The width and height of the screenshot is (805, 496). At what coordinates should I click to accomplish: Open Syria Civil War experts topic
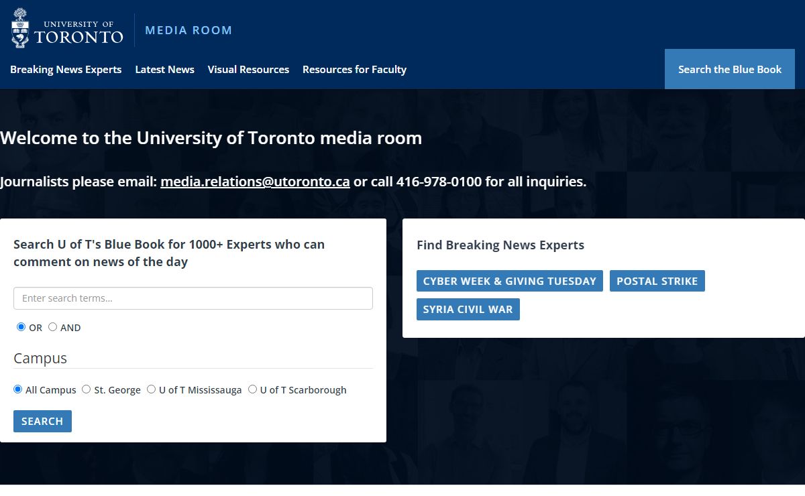point(468,309)
